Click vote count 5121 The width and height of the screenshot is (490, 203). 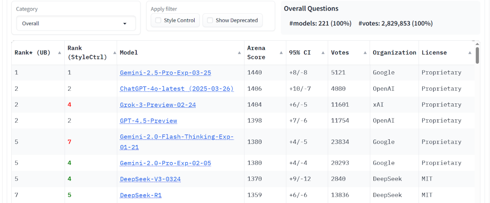tap(338, 73)
